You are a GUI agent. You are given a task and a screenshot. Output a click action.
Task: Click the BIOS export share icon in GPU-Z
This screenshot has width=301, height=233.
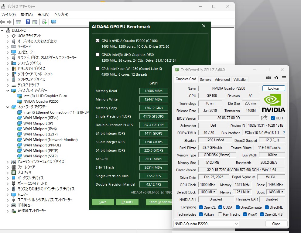264,118
